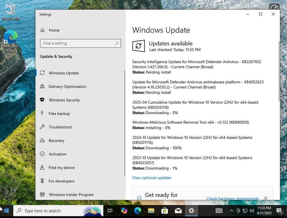Maximize the Settings window
This screenshot has width=287, height=218.
(x=261, y=14)
